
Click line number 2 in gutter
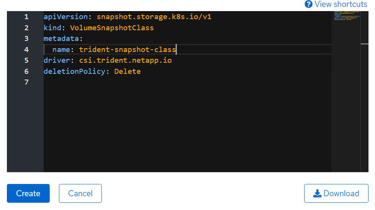coord(26,28)
